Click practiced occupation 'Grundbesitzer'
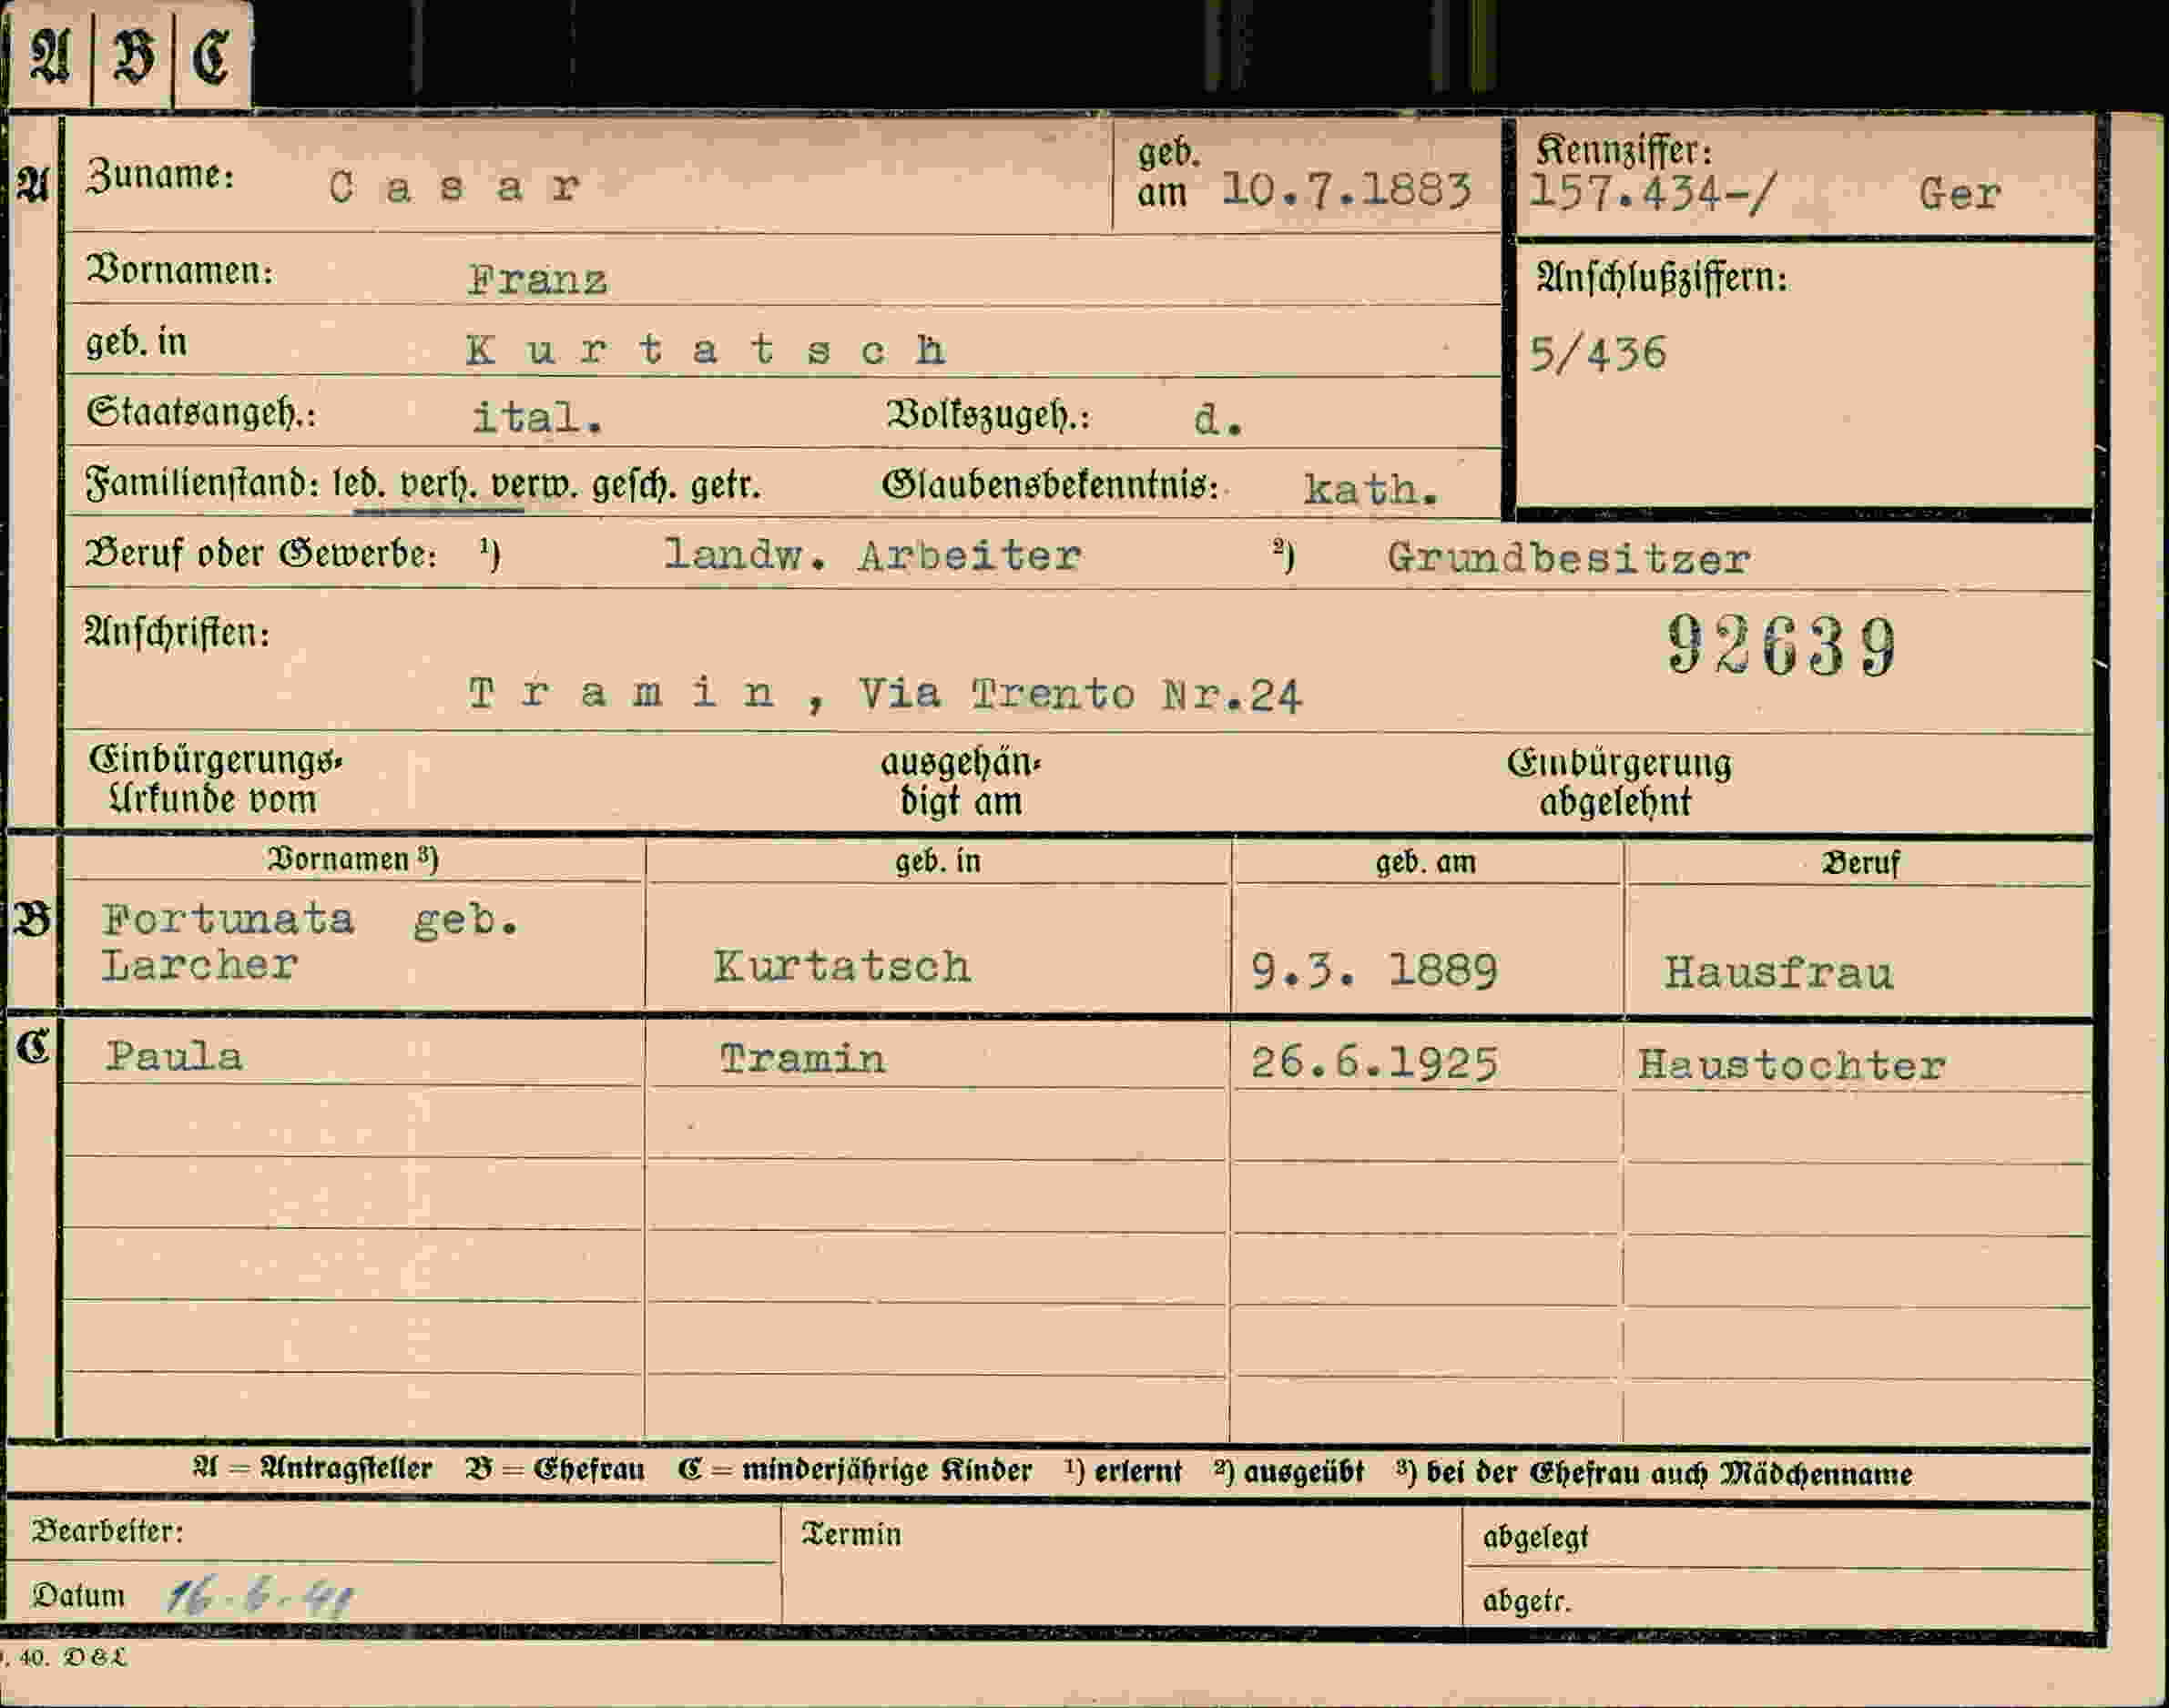Screen dimensions: 2169x1708 pos(1568,558)
